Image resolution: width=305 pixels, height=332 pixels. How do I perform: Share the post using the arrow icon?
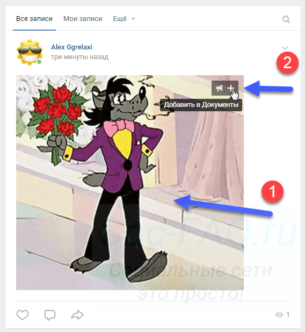click(77, 315)
